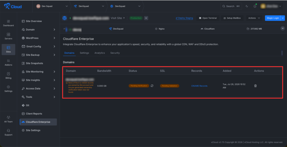
Task: Open the CNAME Records link
Action: point(199,86)
